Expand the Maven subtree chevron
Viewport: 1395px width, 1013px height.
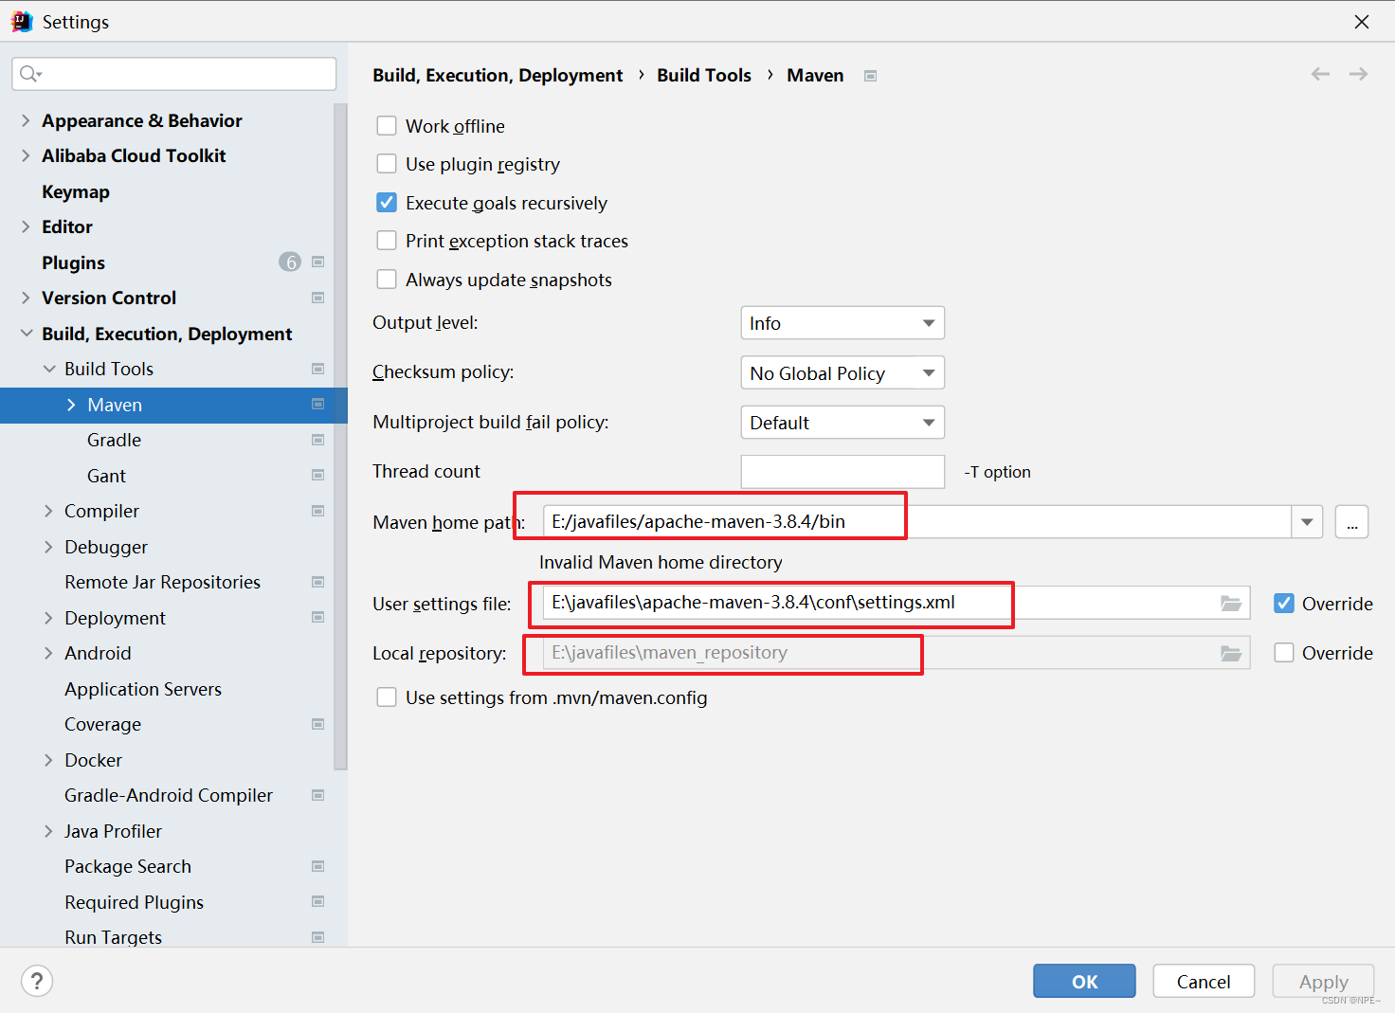tap(71, 405)
